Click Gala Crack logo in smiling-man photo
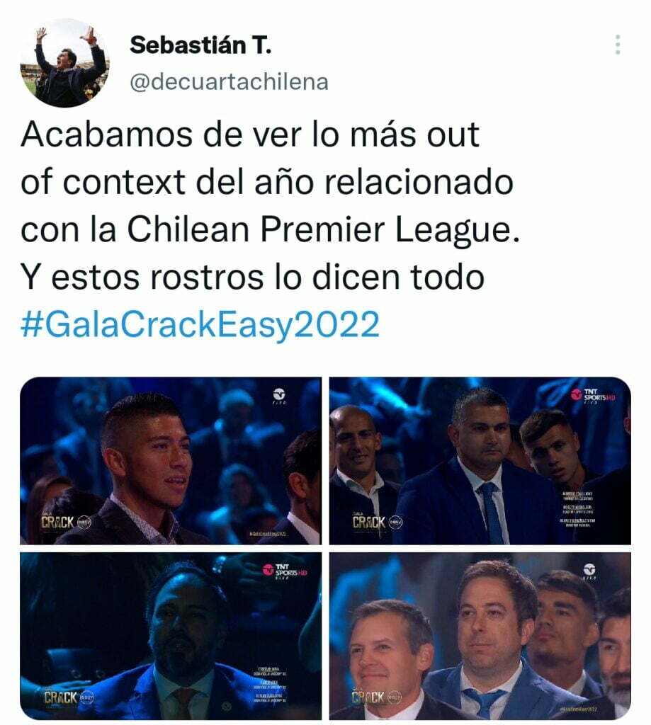651x725 pixels. click(x=66, y=523)
